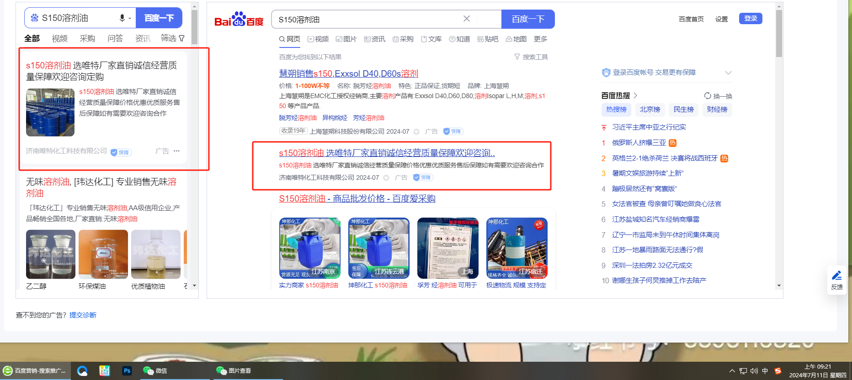Click the Baidu logo in desktop preview
The image size is (852, 380).
239,19
